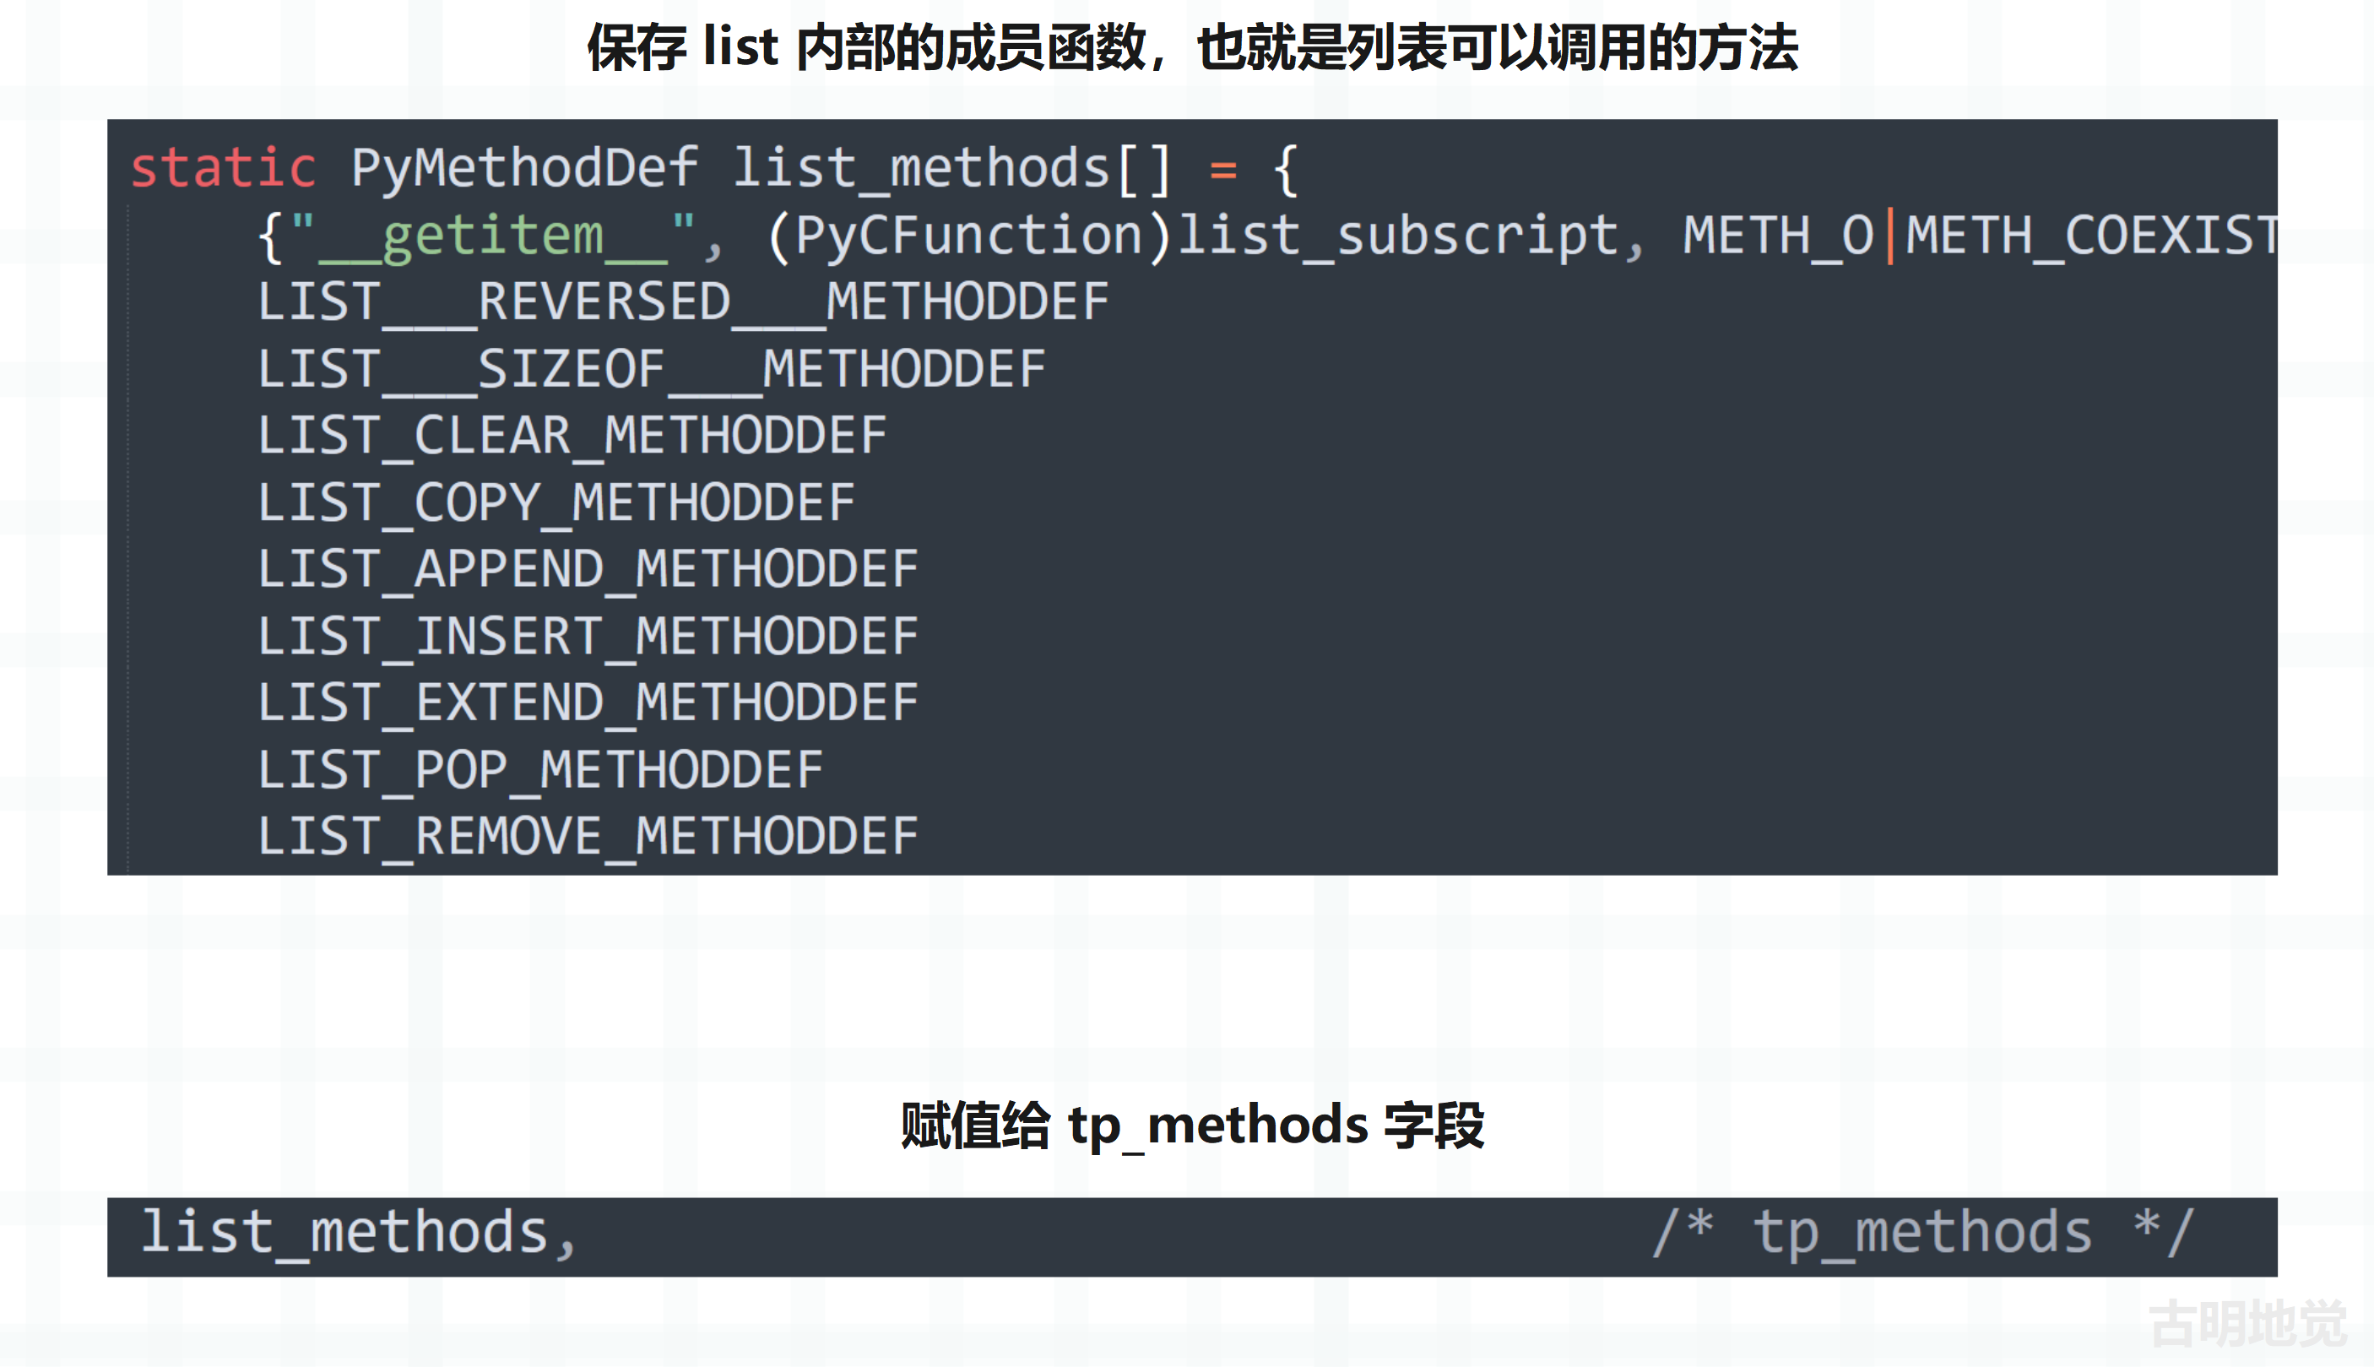This screenshot has height=1367, width=2374.
Task: Click the "__getitem__" string literal
Action: click(493, 236)
